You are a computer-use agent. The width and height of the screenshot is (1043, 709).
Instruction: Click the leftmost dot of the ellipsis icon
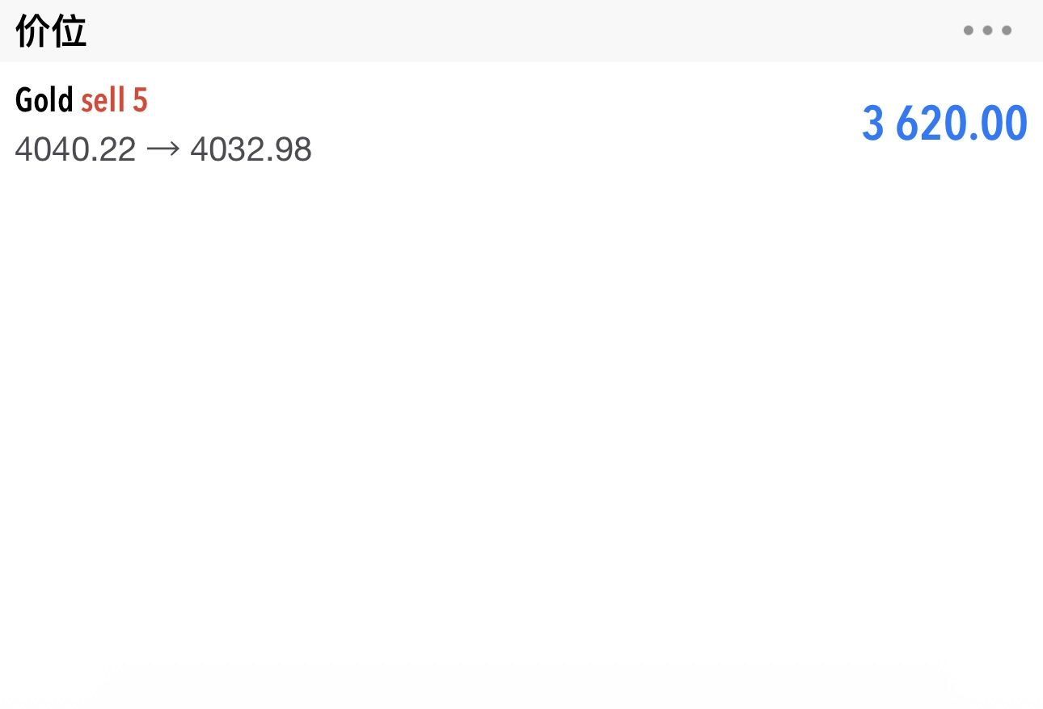pos(969,31)
